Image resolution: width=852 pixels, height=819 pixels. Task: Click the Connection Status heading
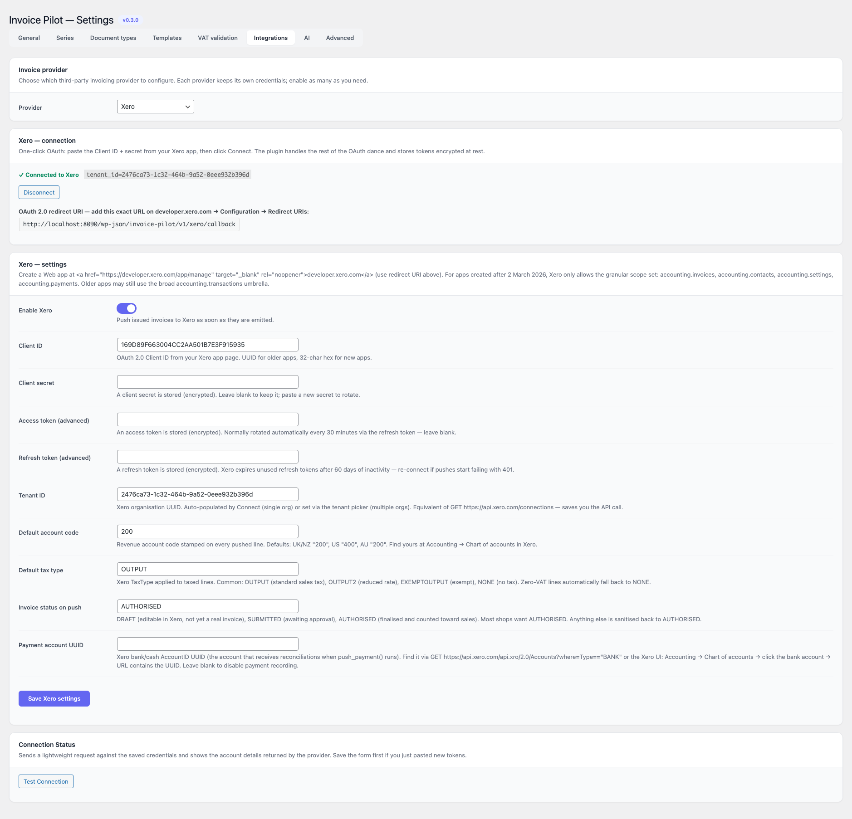(x=47, y=745)
